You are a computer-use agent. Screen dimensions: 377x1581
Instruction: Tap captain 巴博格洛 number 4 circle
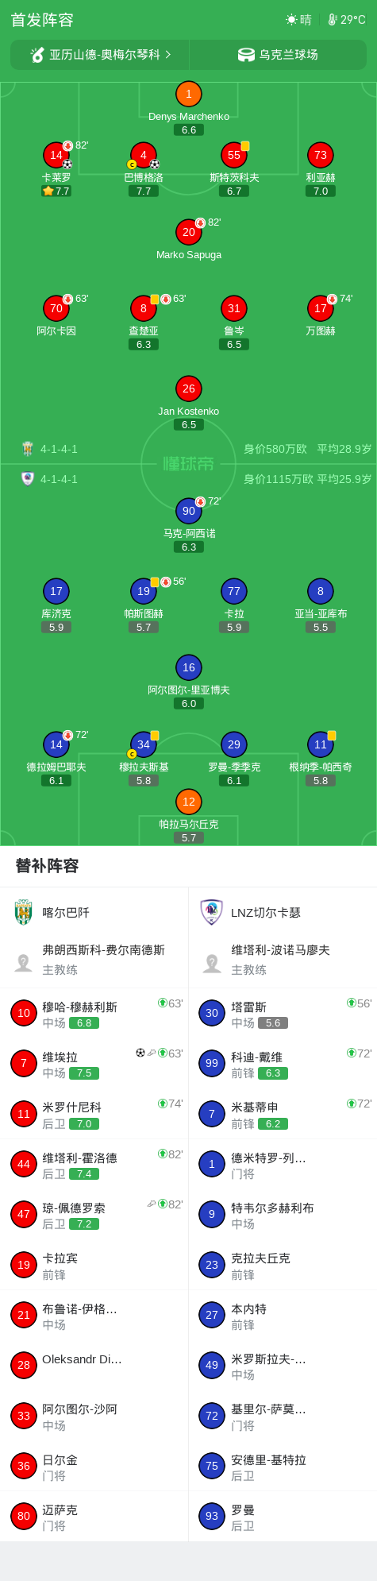pos(144,155)
